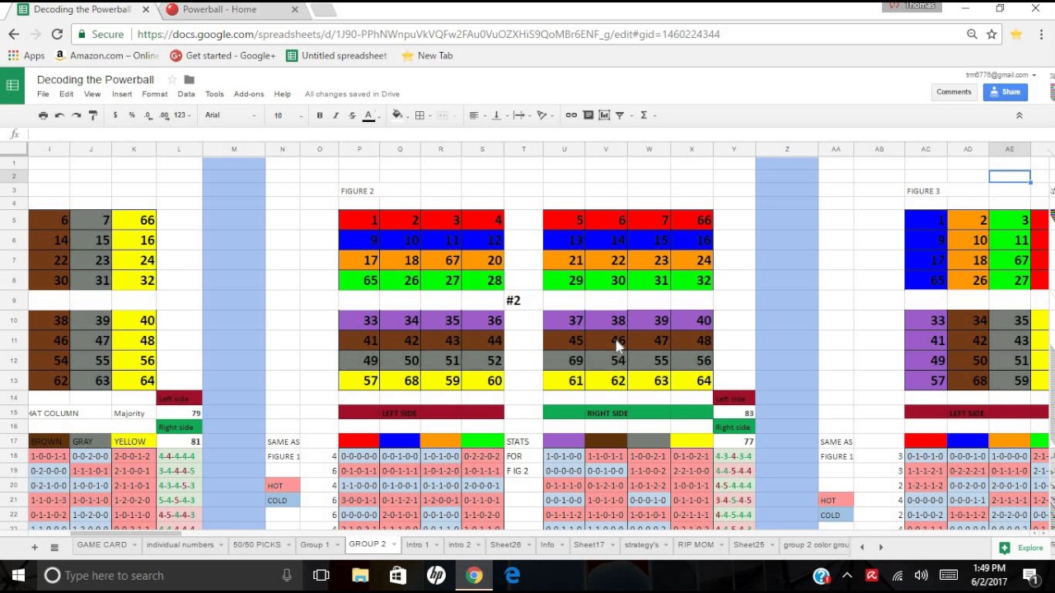Switch to the 50/50 PICKS sheet tab
Viewport: 1055px width, 593px height.
(x=256, y=544)
